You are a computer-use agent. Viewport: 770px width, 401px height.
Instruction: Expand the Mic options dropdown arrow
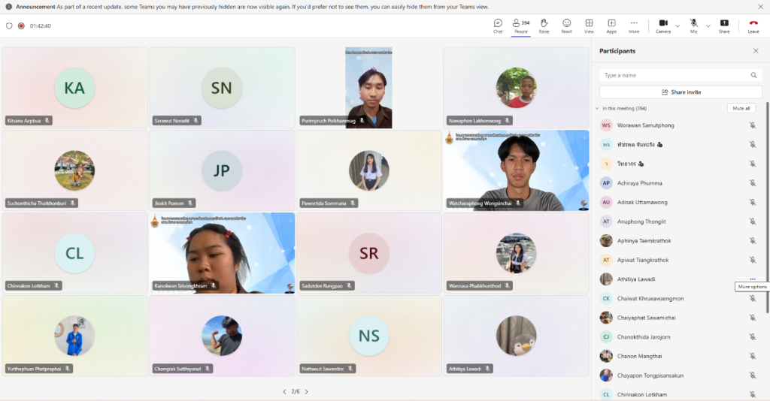[708, 26]
